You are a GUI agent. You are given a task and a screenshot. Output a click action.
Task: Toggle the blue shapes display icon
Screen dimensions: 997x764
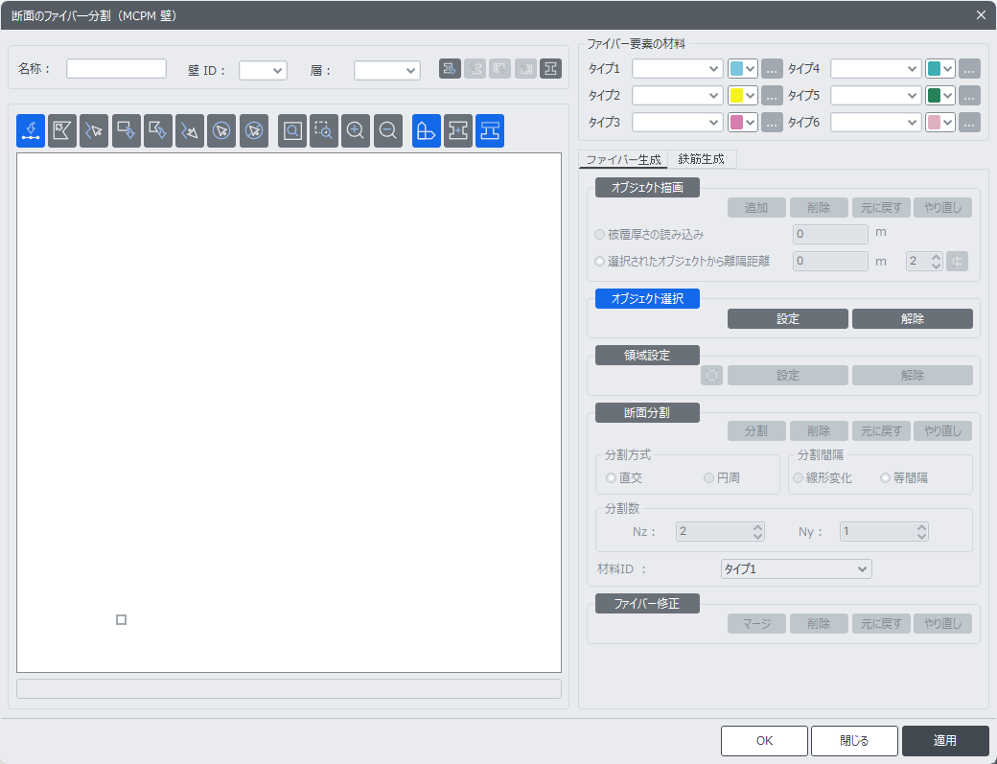(426, 131)
